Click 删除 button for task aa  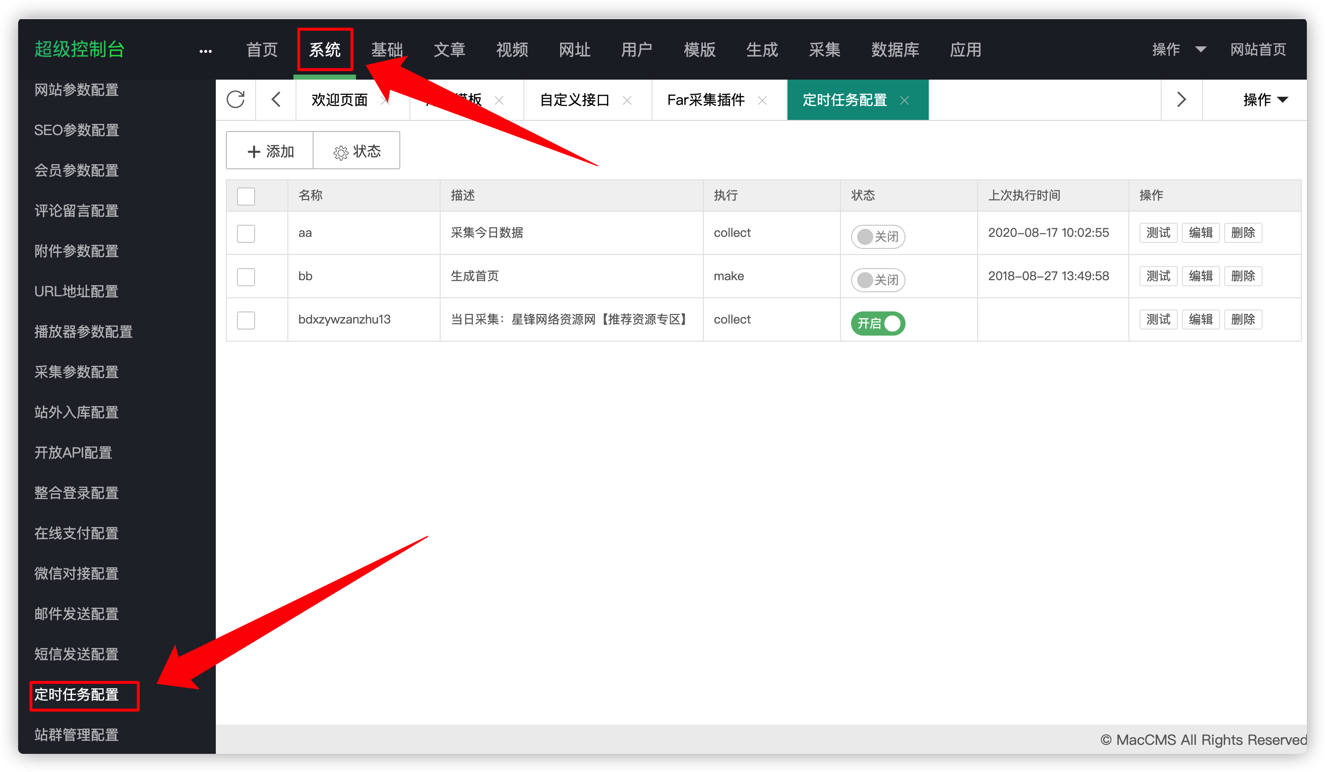coord(1243,233)
